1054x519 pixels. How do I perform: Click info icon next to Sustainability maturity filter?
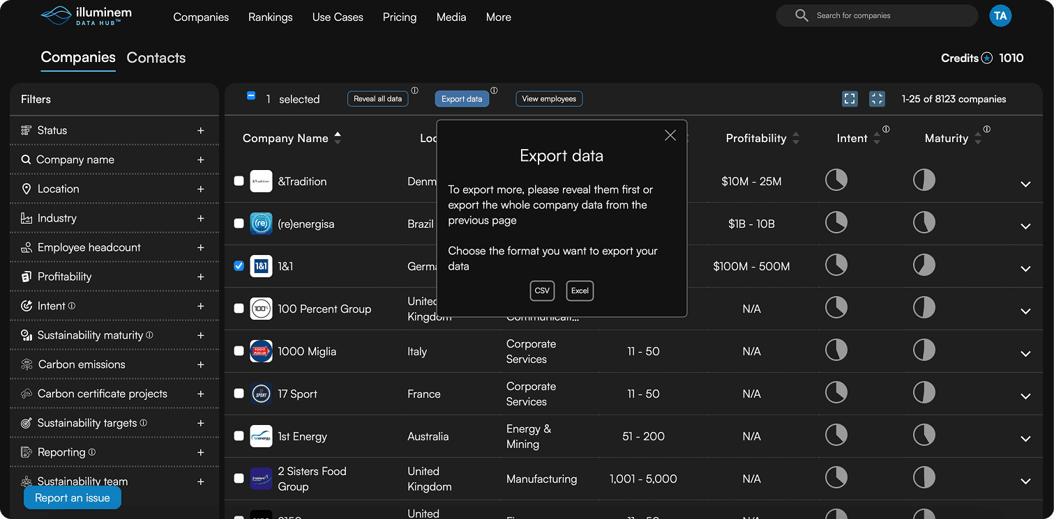[149, 335]
